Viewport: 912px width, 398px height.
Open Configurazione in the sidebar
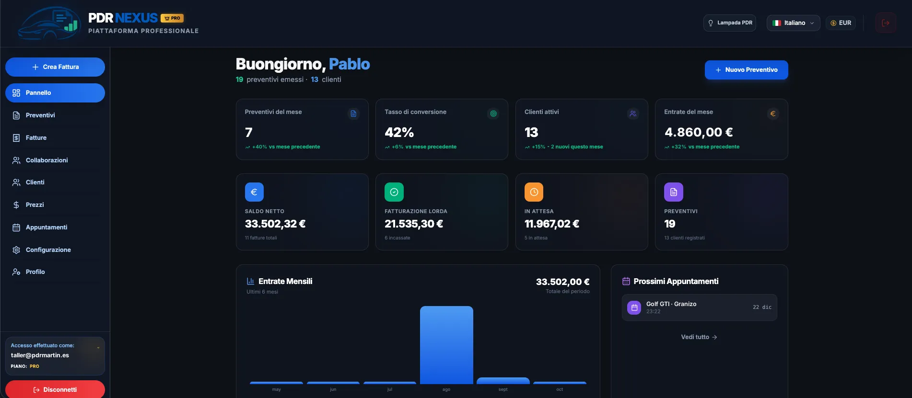(x=55, y=250)
